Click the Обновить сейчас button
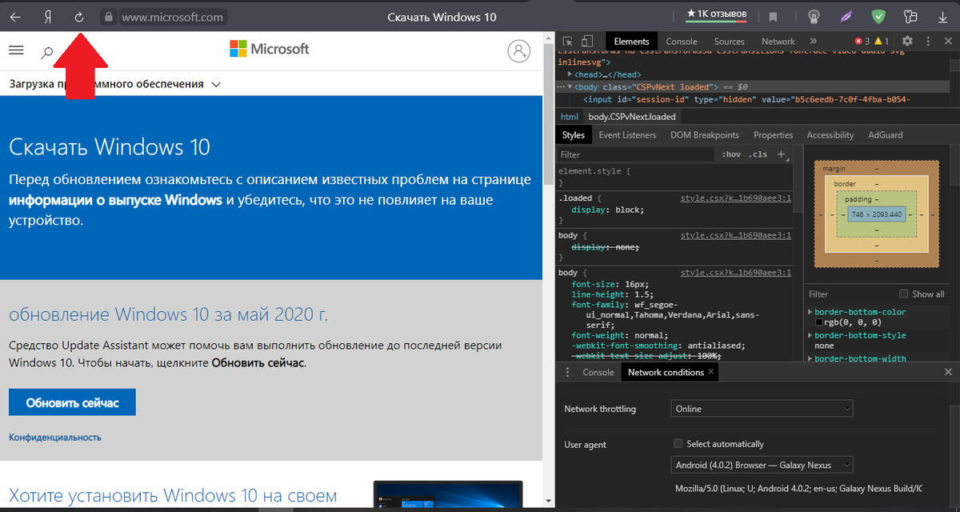The height and width of the screenshot is (512, 960). (x=72, y=402)
